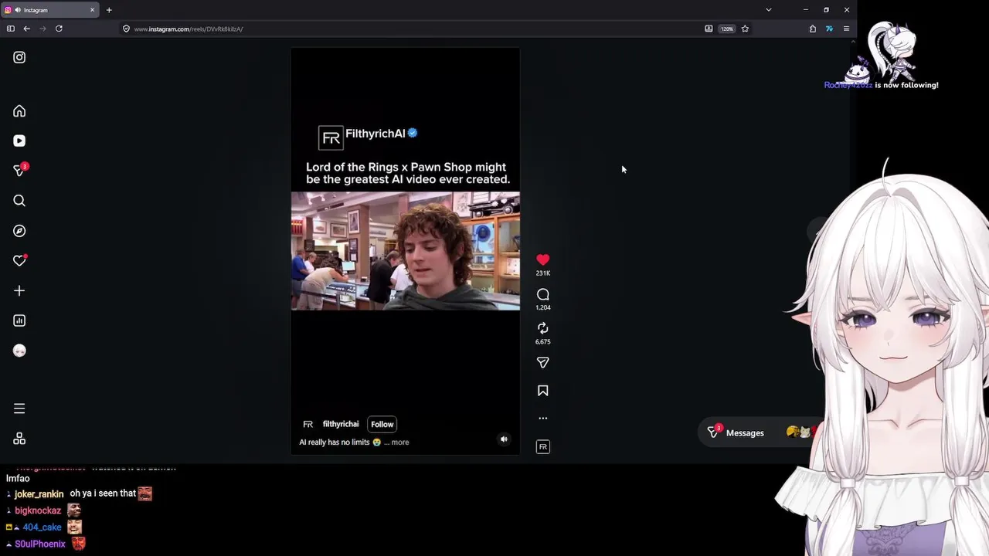Open the reader view icon in address bar
989x556 pixels.
709,29
